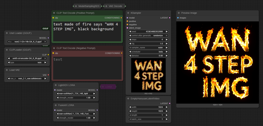Open the sampler_name dropdown showing euler

(x=149, y=47)
